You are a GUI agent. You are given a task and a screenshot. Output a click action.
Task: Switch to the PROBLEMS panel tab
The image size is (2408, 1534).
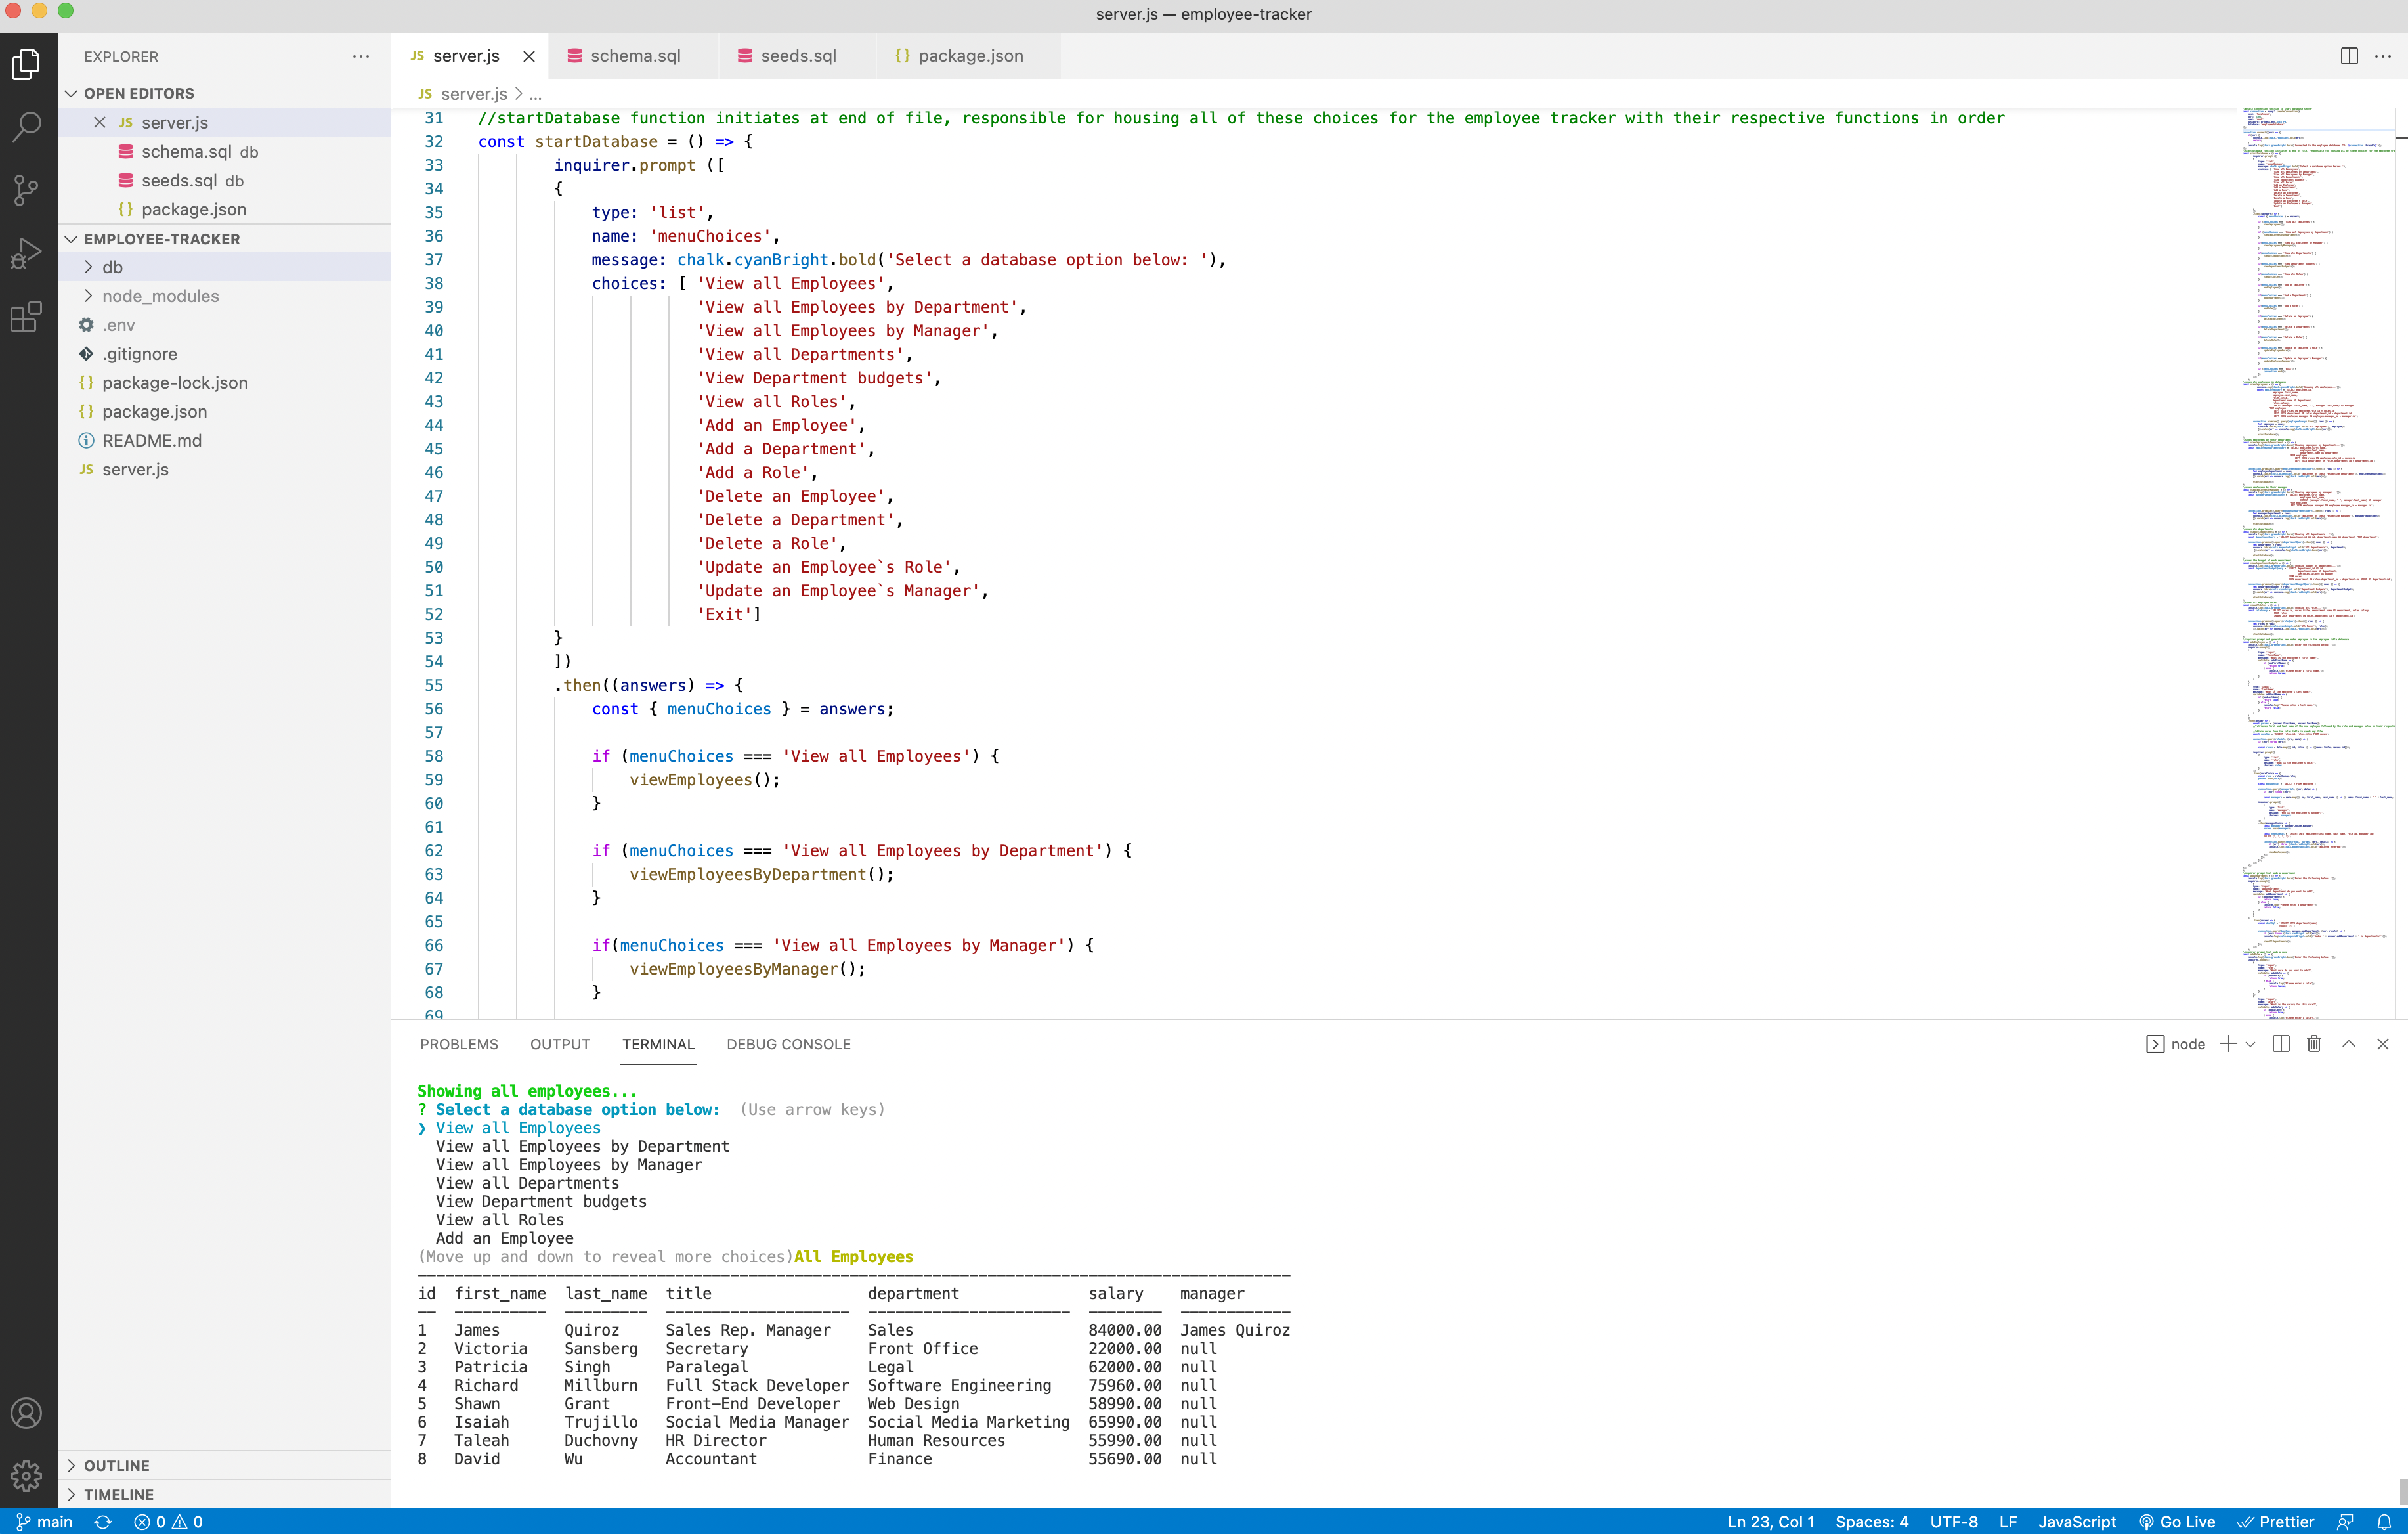pyautogui.click(x=459, y=1044)
